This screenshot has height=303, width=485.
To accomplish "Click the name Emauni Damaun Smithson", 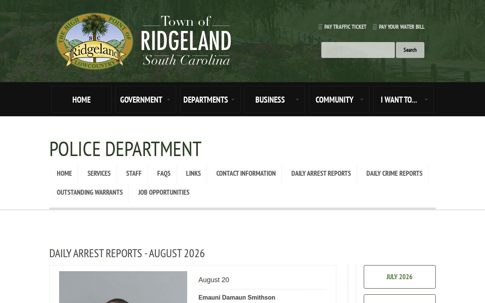I will click(237, 298).
